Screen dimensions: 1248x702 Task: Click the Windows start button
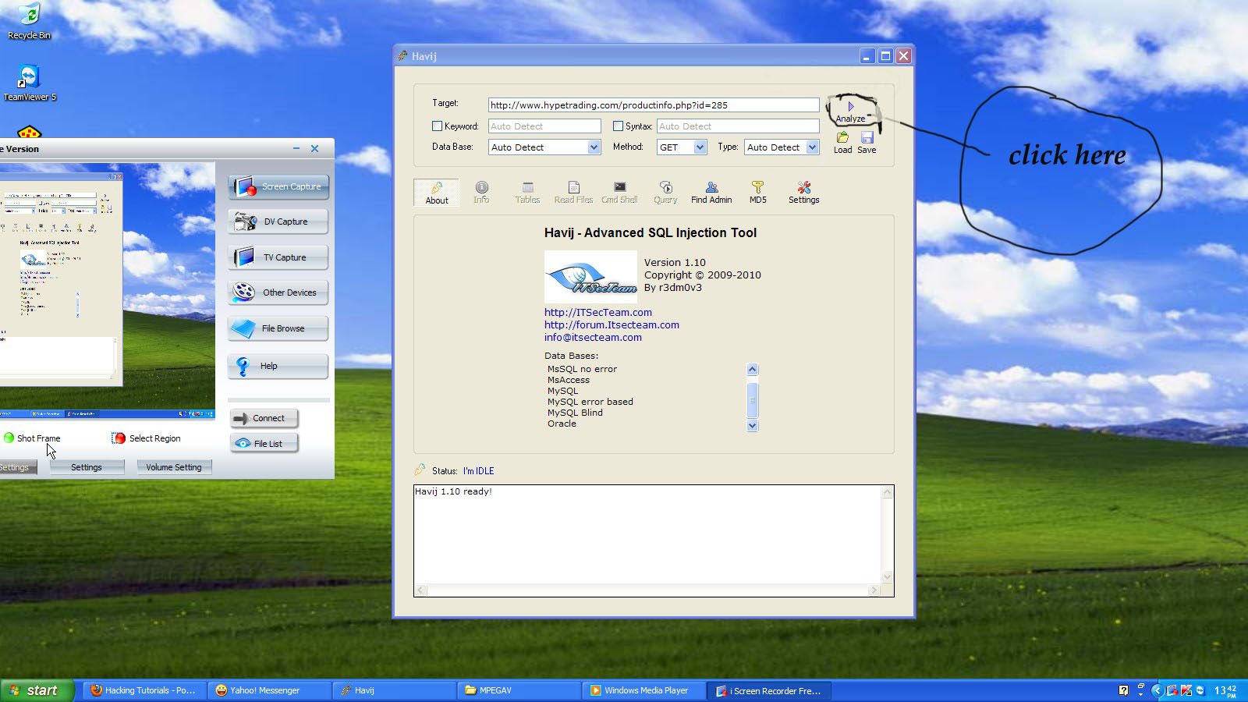pos(37,690)
